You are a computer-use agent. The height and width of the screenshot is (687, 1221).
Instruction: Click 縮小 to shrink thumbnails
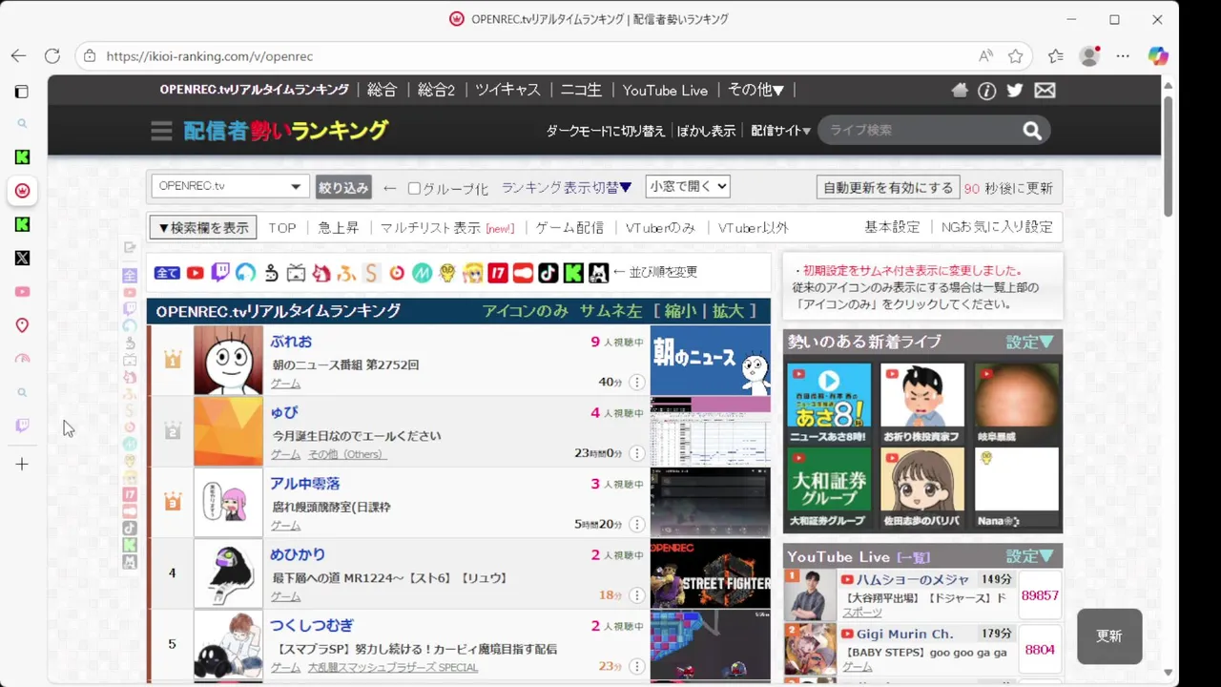680,311
